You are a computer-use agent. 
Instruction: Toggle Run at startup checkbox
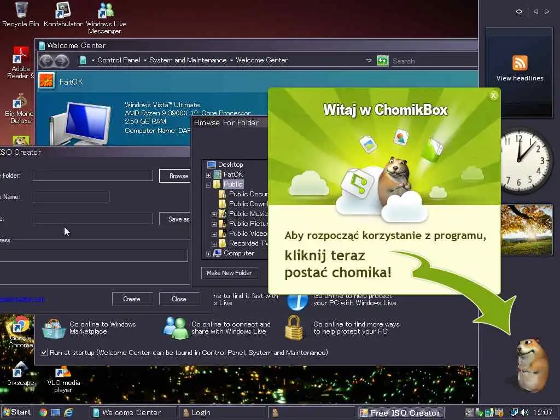coord(44,353)
